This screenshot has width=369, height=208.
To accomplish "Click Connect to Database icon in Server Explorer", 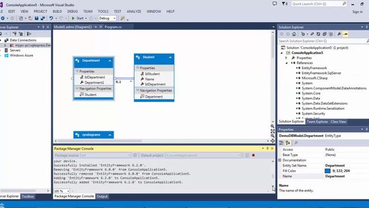I will coord(14,34).
